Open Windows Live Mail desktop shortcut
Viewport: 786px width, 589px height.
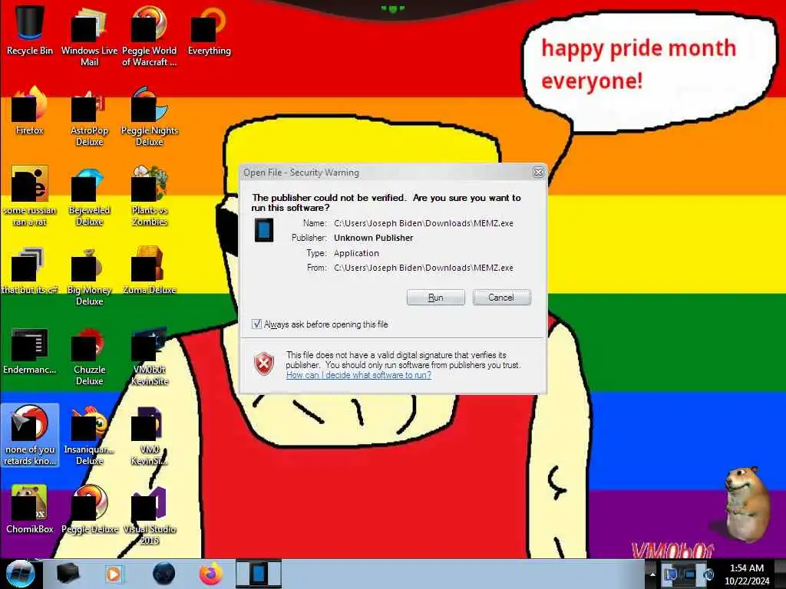tap(89, 36)
